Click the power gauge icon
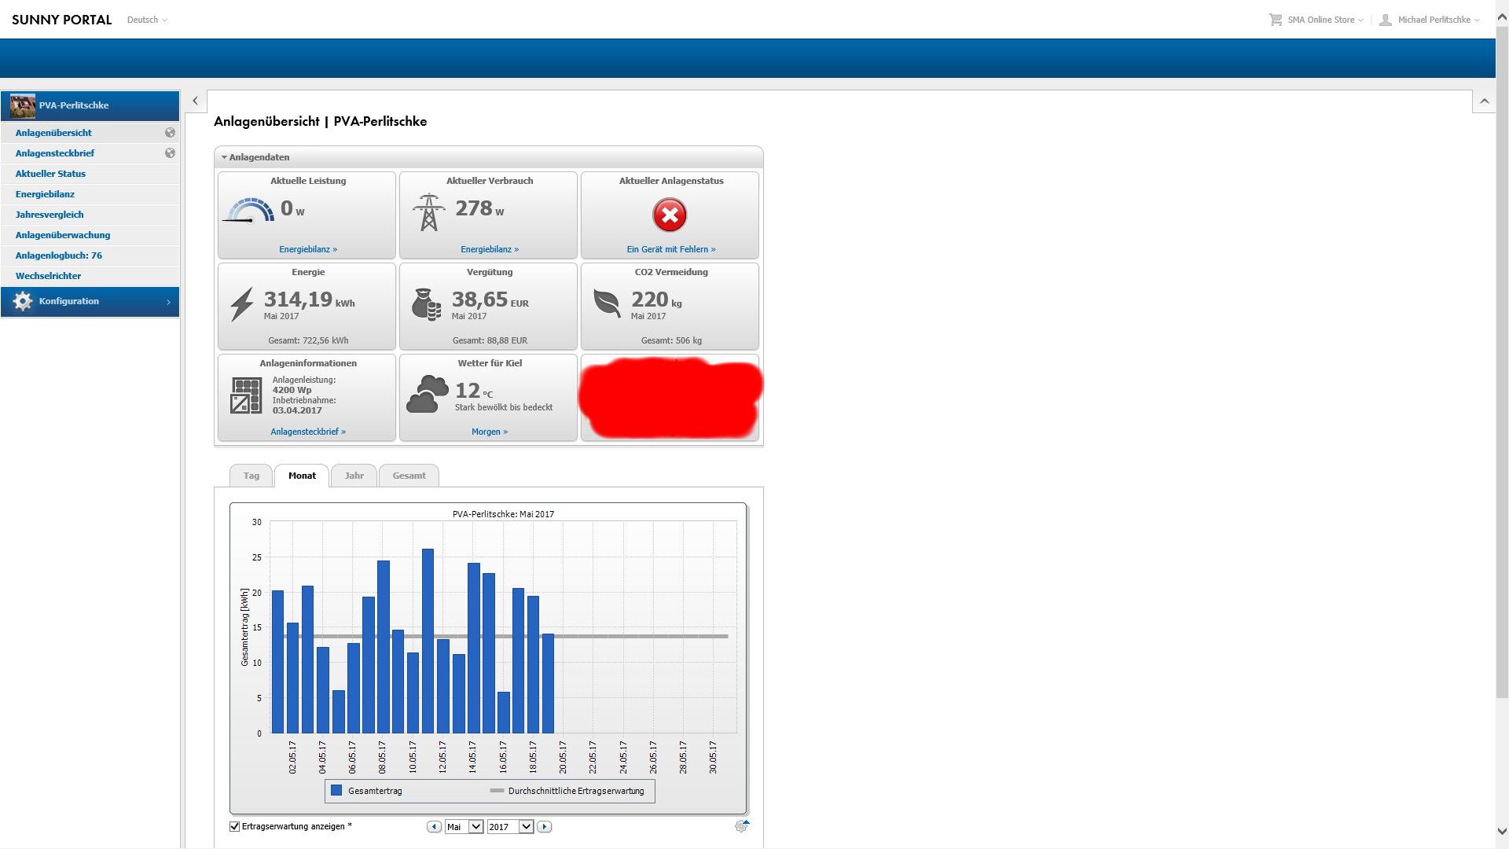The width and height of the screenshot is (1509, 849). [250, 211]
